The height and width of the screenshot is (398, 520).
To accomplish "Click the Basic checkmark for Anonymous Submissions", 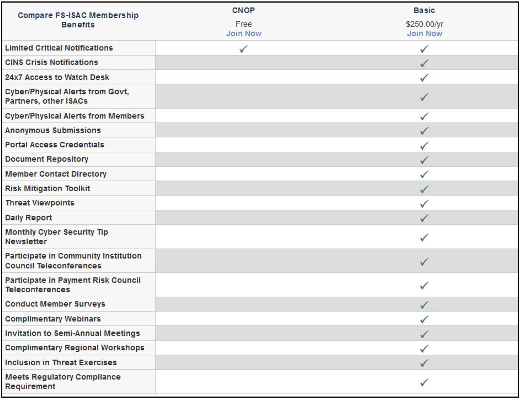I will (424, 131).
